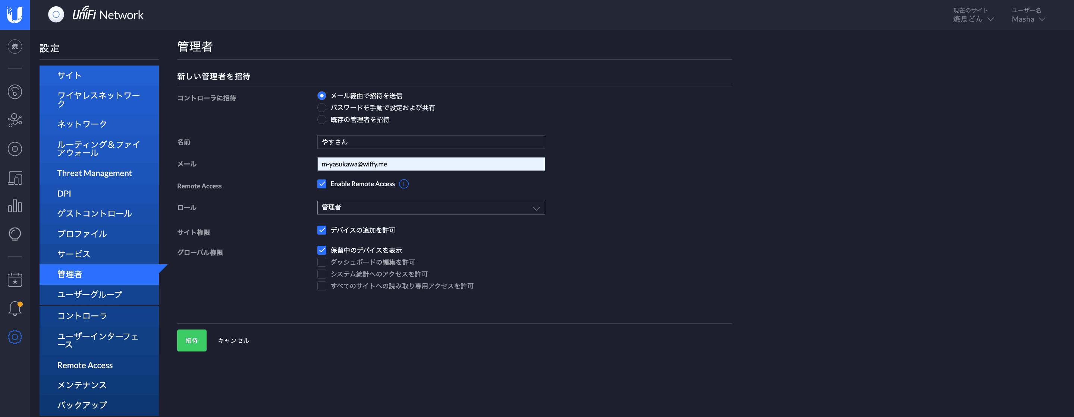Click the キャンセル cancel button
This screenshot has width=1074, height=417.
coord(233,340)
